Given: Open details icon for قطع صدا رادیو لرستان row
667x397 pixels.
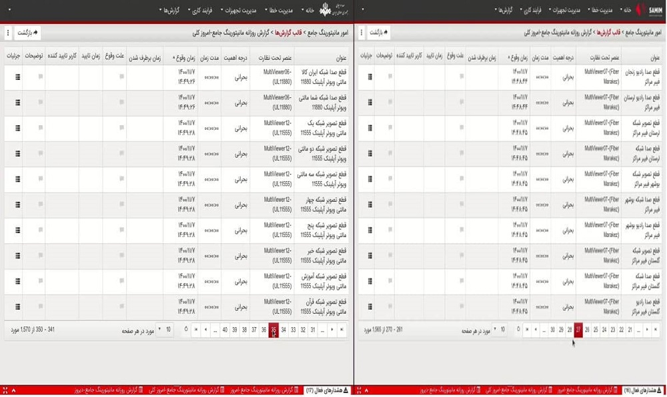Looking at the screenshot, I should (370, 103).
